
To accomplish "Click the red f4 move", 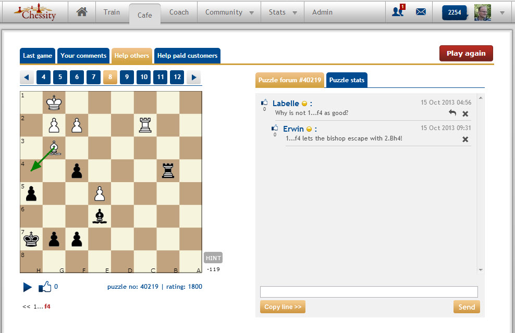I will [x=47, y=306].
